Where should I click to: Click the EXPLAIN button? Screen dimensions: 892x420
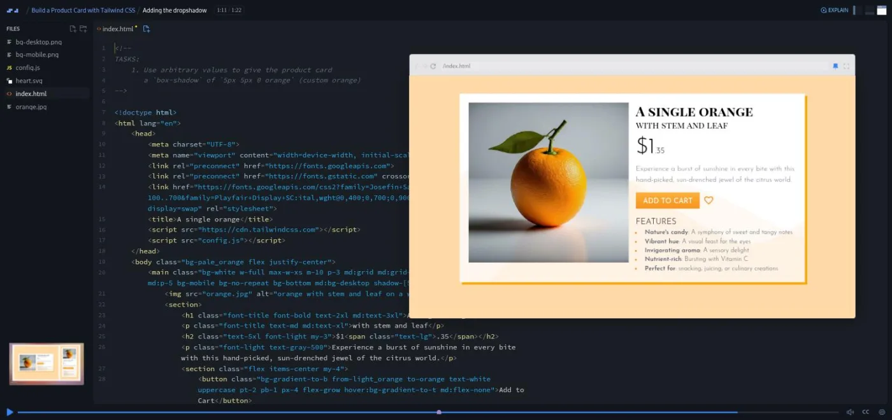pyautogui.click(x=835, y=10)
